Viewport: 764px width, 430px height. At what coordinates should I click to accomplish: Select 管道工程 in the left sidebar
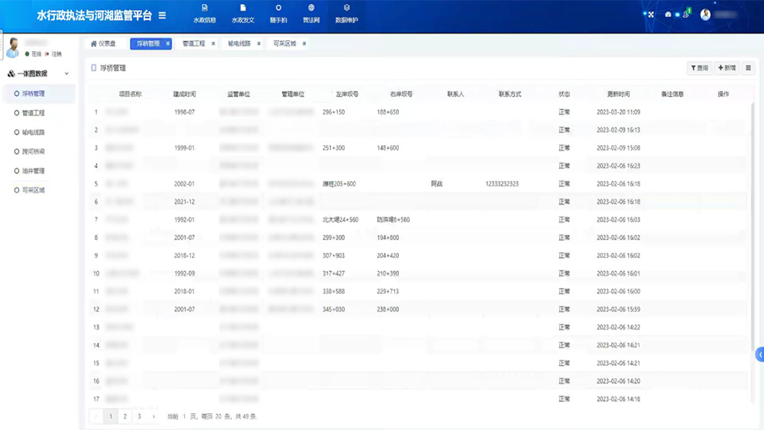click(x=33, y=113)
